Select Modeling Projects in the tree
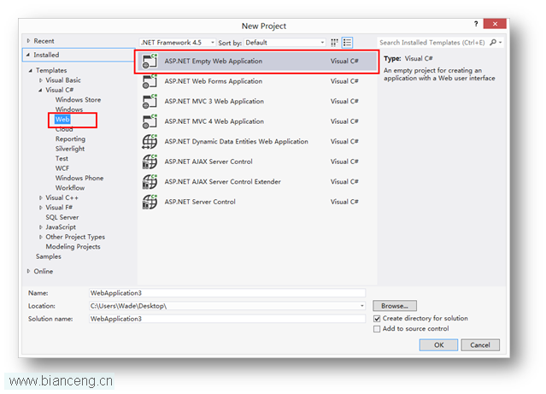This screenshot has height=394, width=546. click(73, 247)
